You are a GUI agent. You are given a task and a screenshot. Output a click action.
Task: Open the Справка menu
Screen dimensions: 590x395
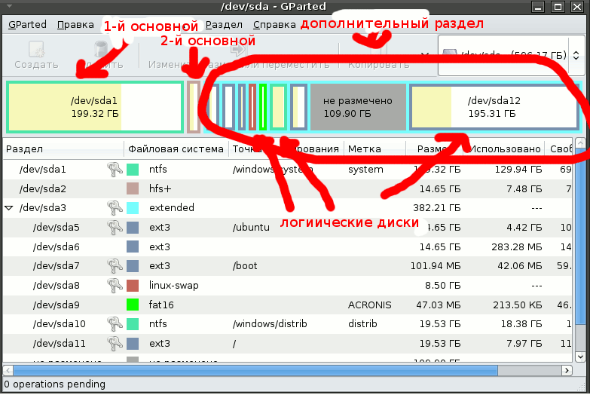pyautogui.click(x=274, y=24)
